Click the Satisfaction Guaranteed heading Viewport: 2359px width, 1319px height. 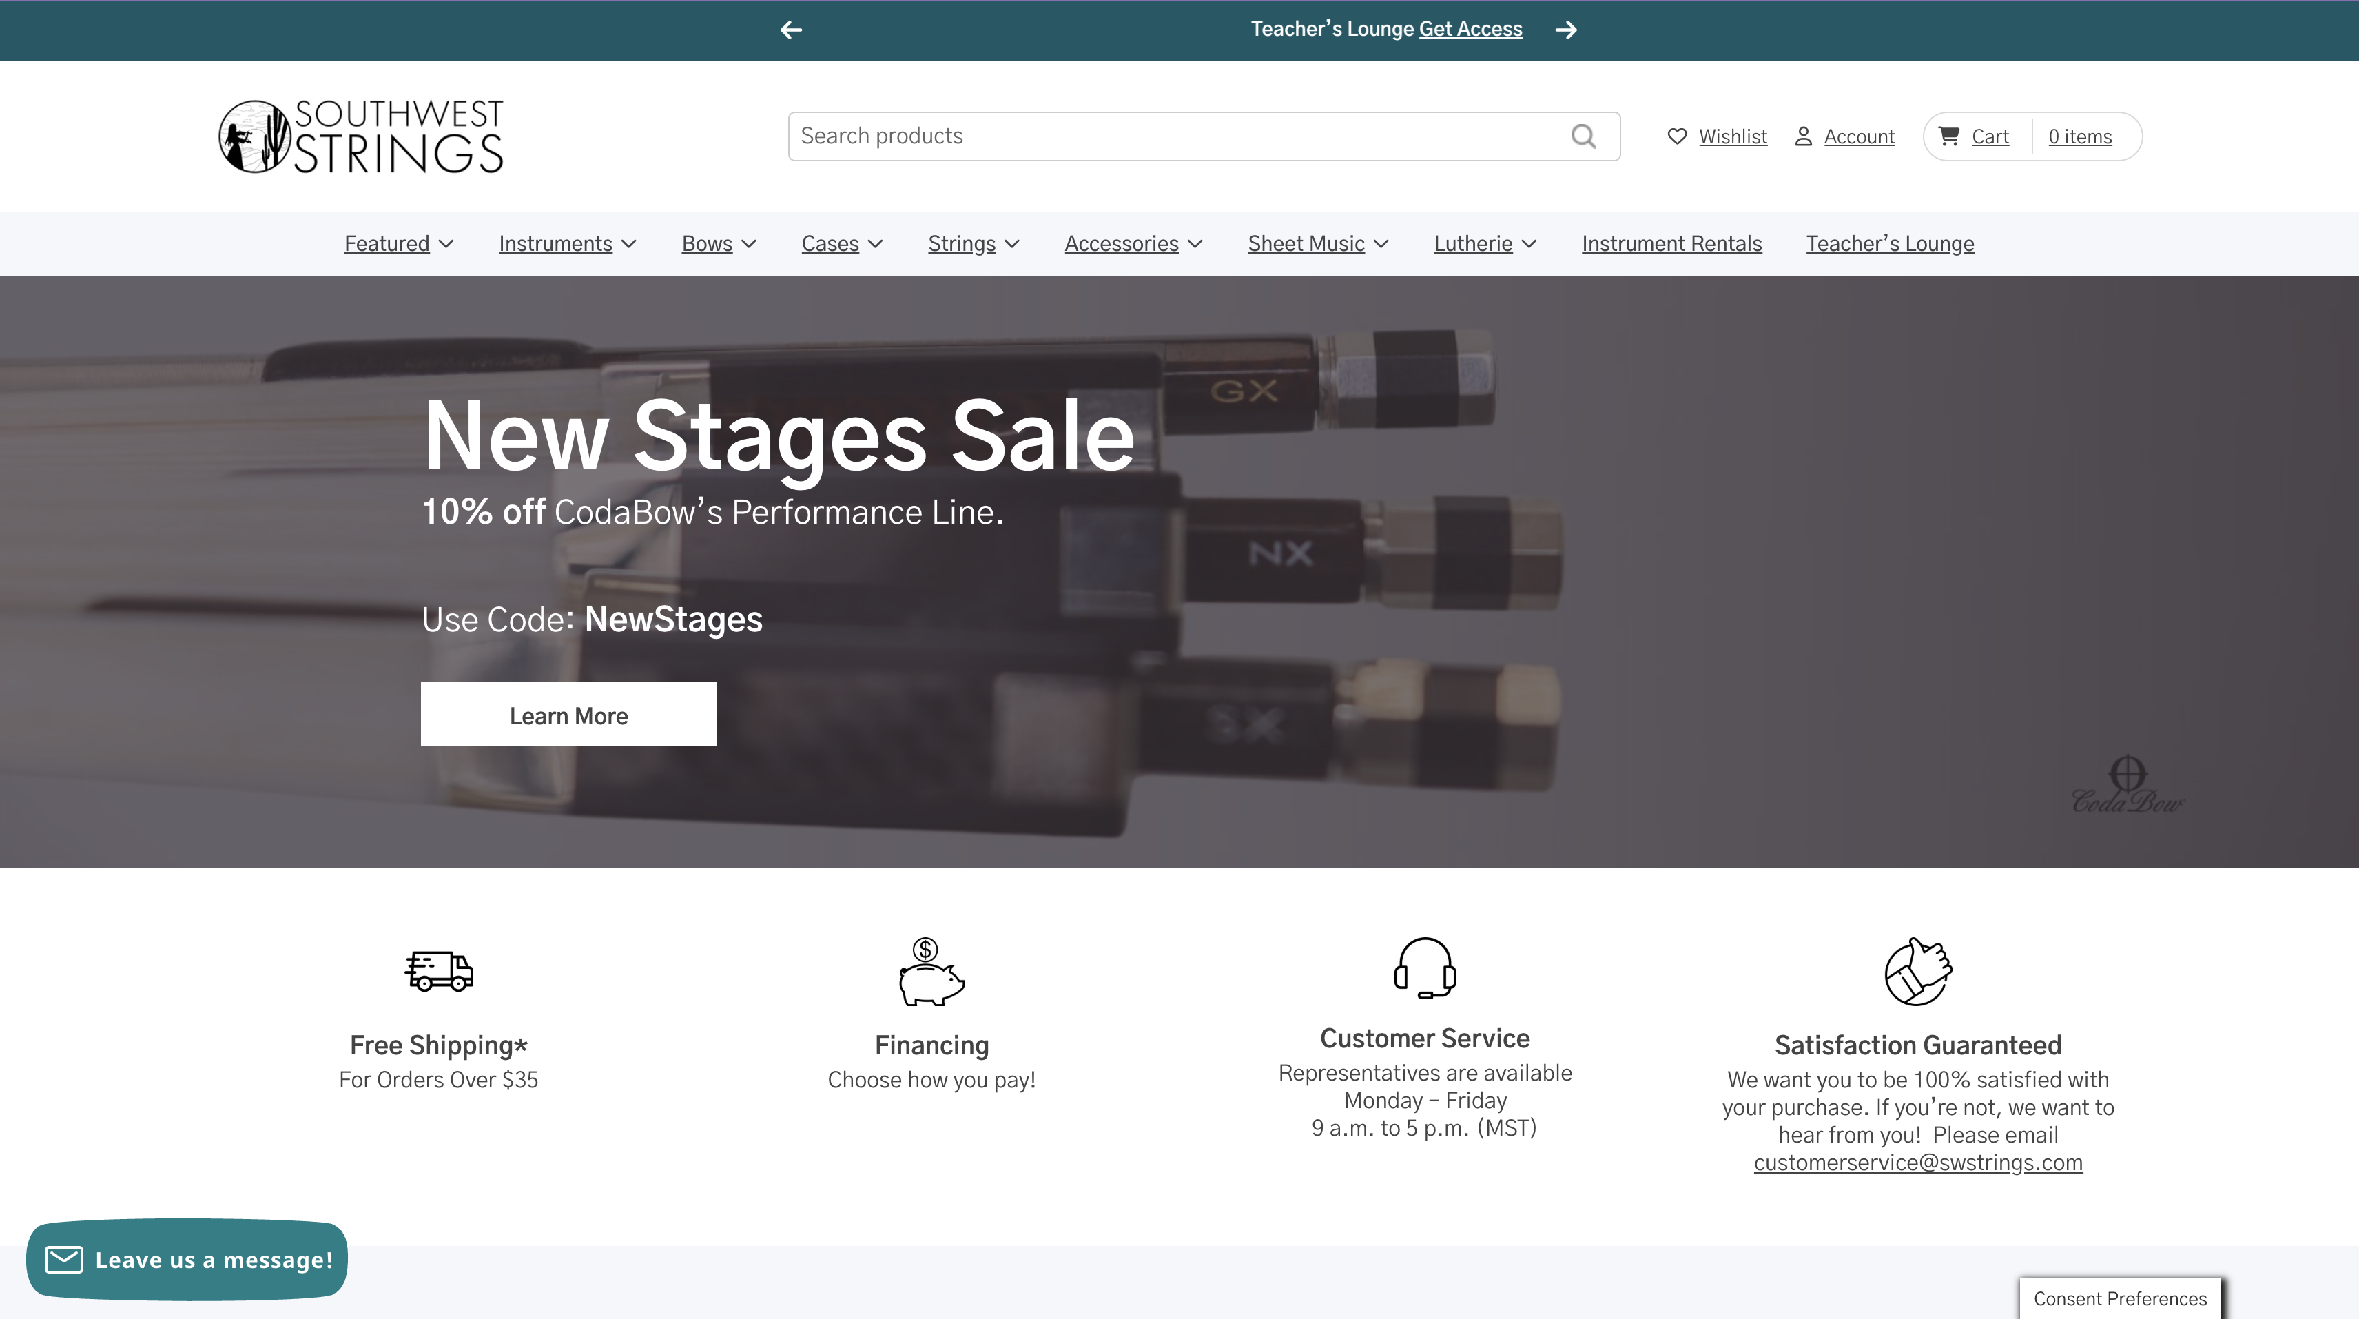coord(1917,1045)
